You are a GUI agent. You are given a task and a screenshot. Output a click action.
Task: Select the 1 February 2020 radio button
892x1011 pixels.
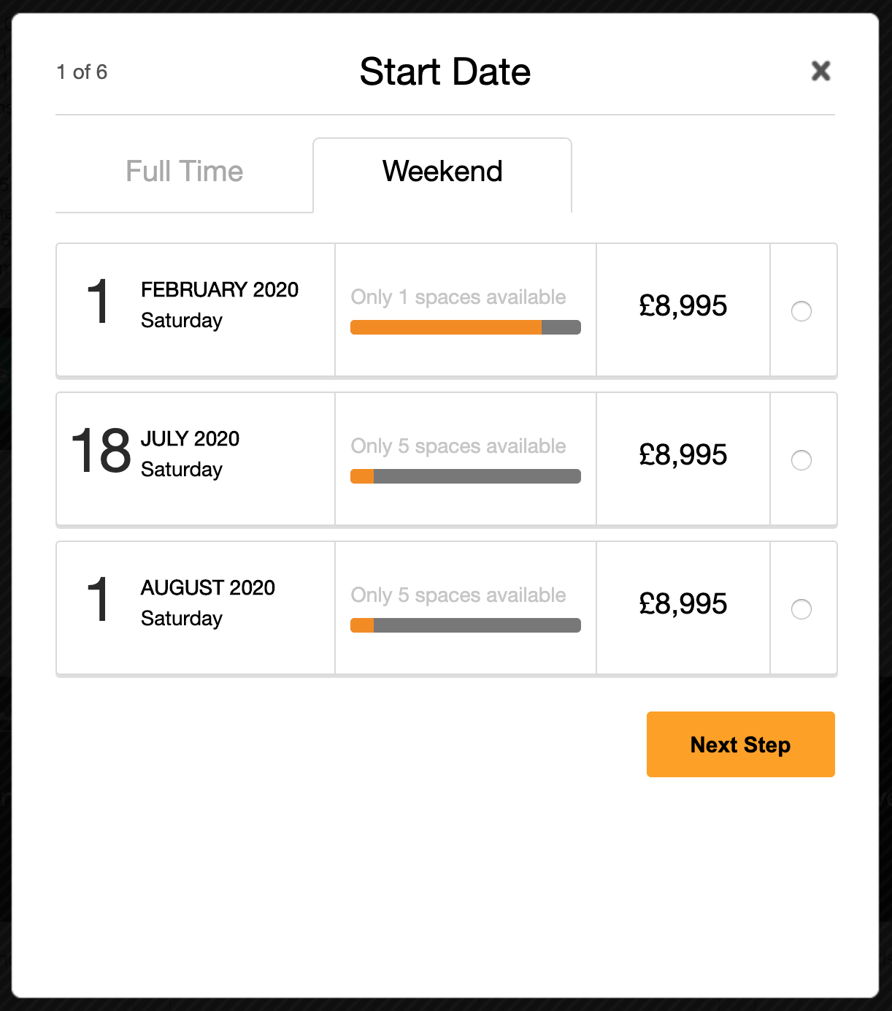click(x=801, y=311)
